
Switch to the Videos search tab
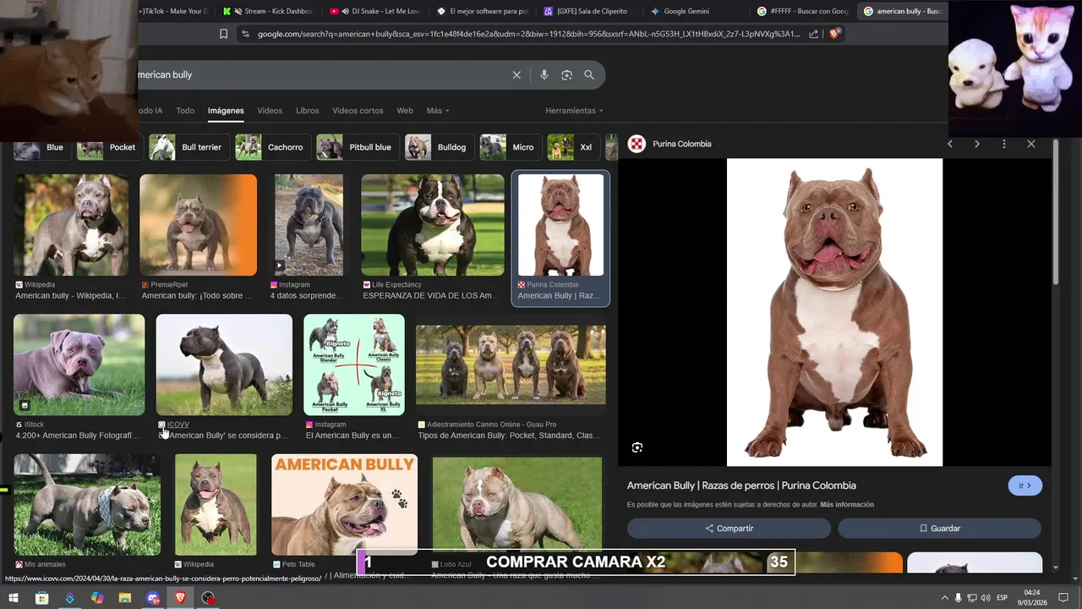(270, 111)
